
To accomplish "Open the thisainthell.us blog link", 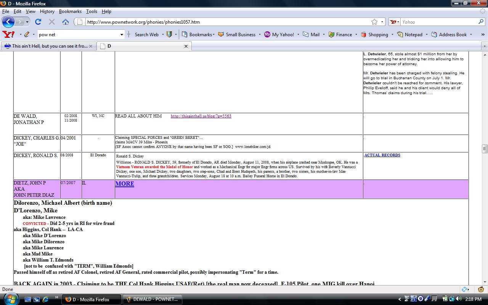I will tap(201, 116).
